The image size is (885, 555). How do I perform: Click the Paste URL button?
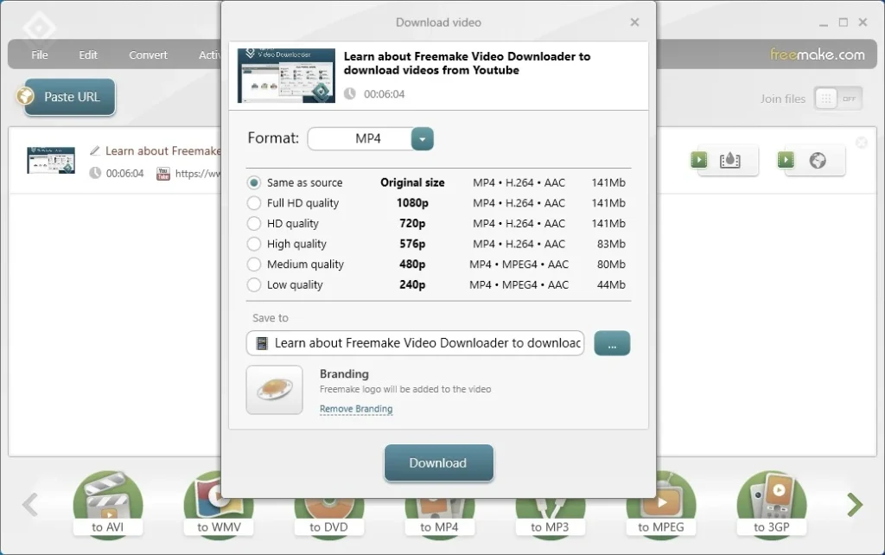[x=69, y=97]
